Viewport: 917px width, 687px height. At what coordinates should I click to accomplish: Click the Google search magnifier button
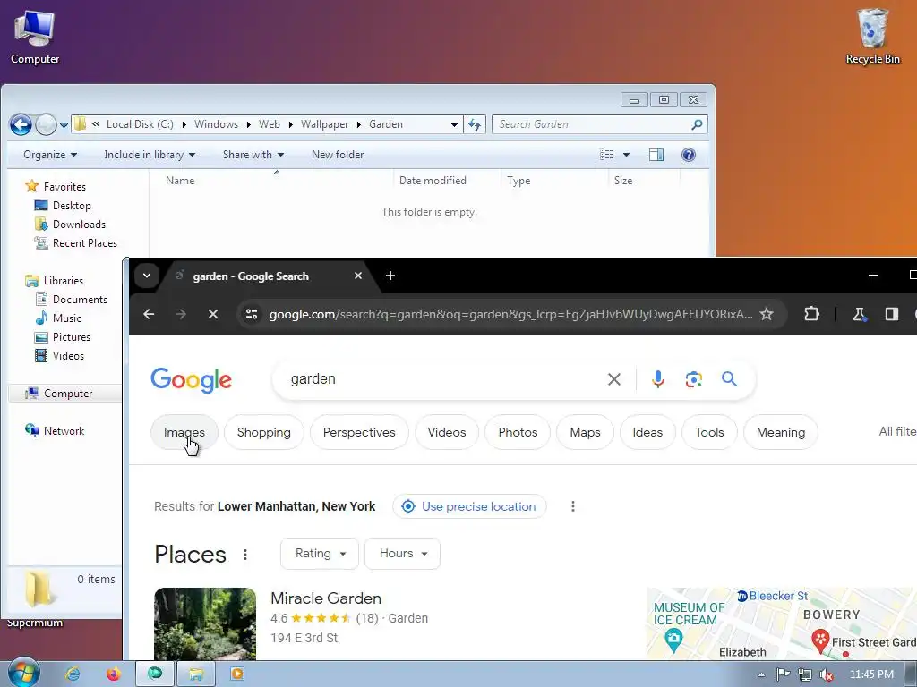(x=729, y=379)
